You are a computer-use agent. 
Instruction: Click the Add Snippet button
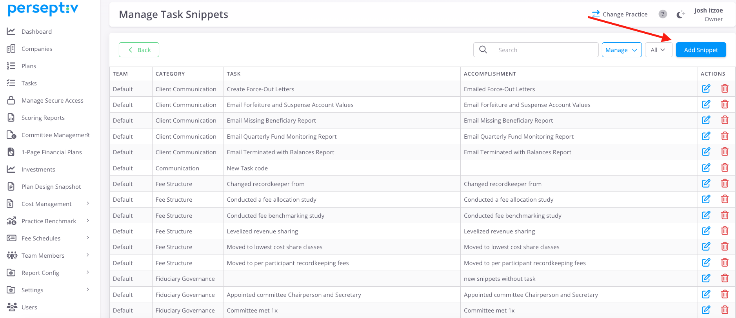click(x=701, y=50)
